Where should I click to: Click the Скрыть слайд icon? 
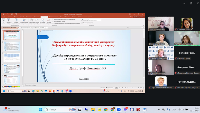[37, 22]
